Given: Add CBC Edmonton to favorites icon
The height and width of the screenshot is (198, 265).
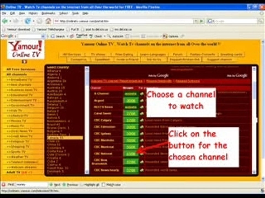Looking at the screenshot, I should click(142, 127).
